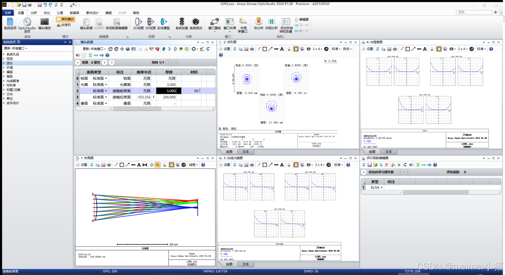Select text annotation tool in 点列图 toolbar
505x275 pixels.
282,49
